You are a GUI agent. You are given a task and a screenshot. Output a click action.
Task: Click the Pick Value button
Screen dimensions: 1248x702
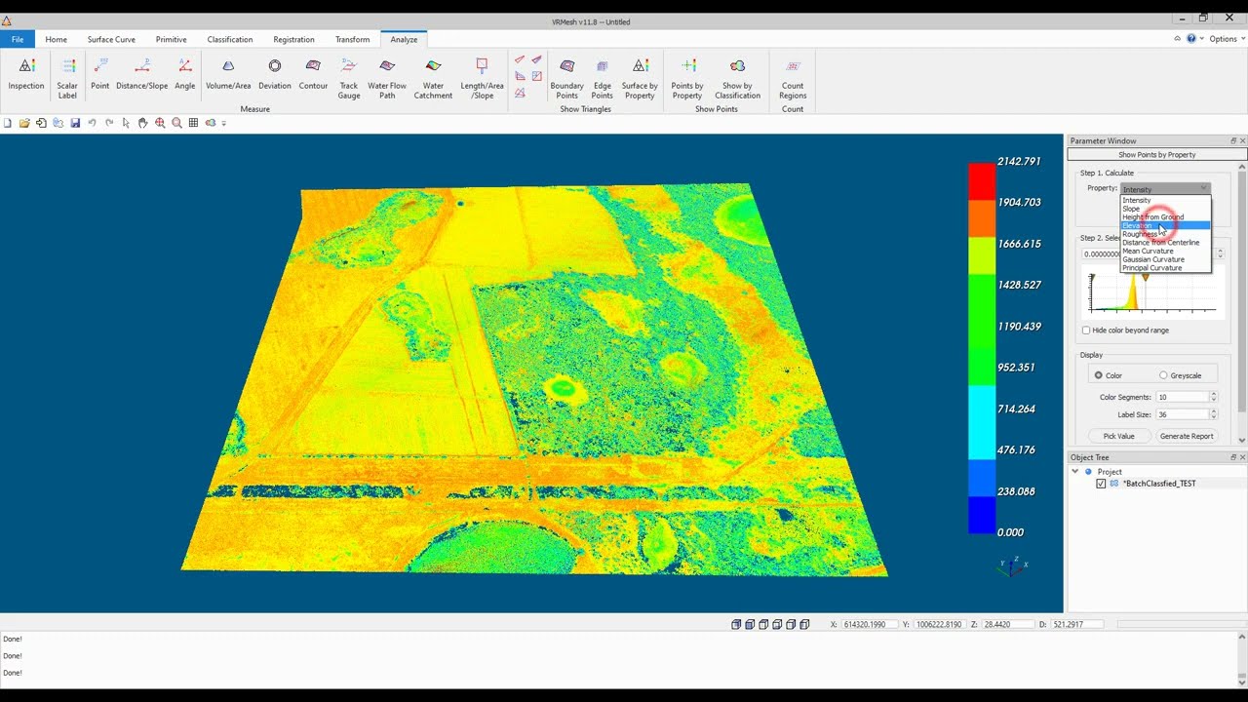coord(1118,436)
